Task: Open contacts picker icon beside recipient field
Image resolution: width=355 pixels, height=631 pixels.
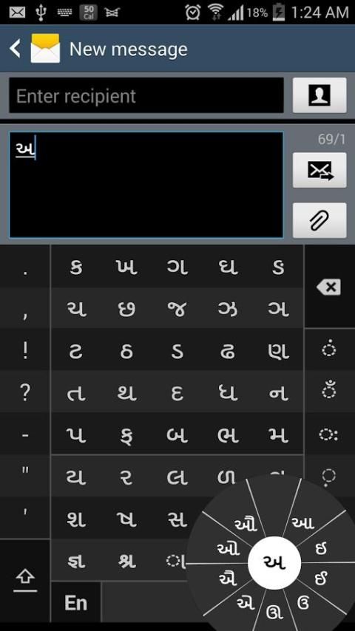Action: coord(319,95)
